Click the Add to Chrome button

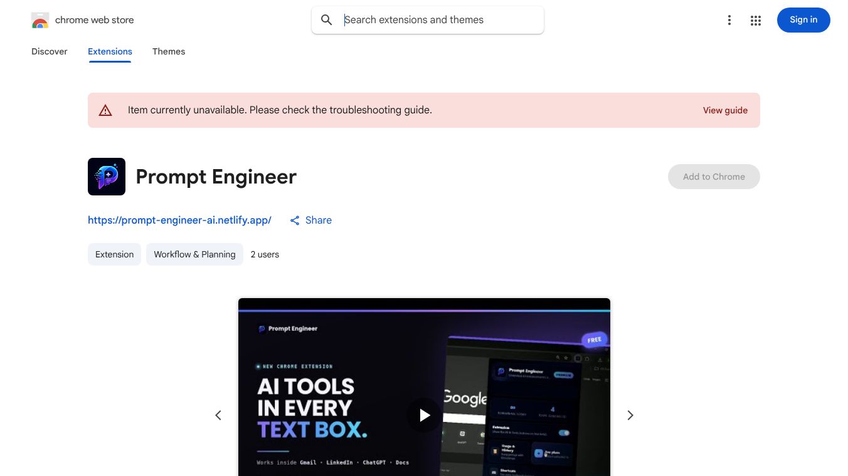(714, 177)
